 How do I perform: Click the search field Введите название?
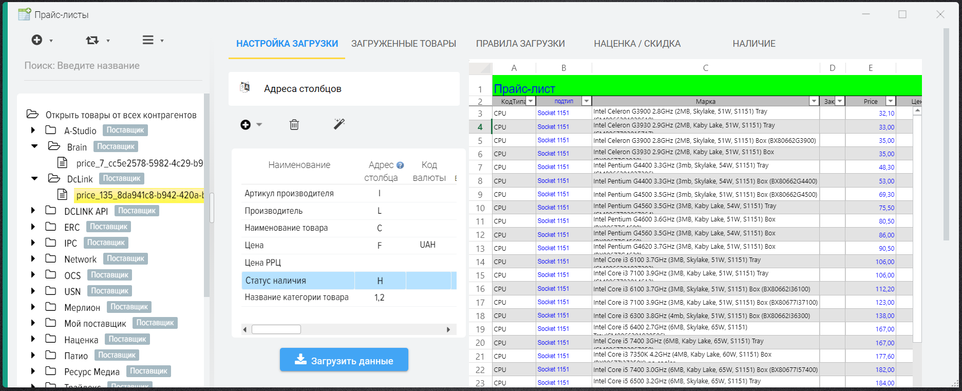click(113, 66)
